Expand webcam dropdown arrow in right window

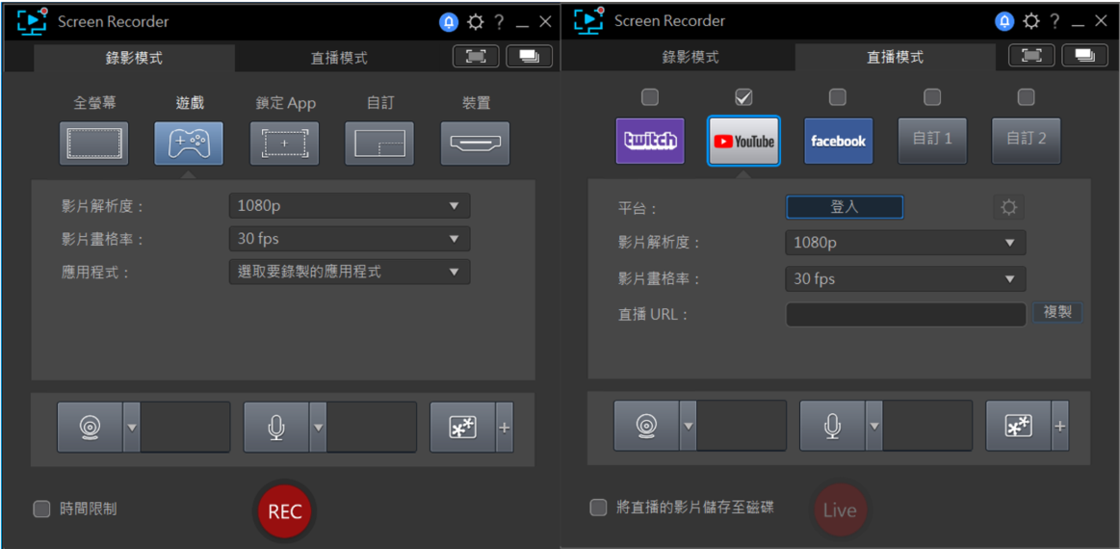(688, 426)
